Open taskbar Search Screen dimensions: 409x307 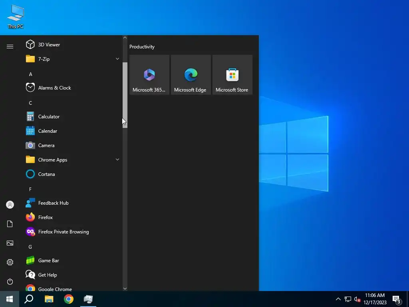29,299
